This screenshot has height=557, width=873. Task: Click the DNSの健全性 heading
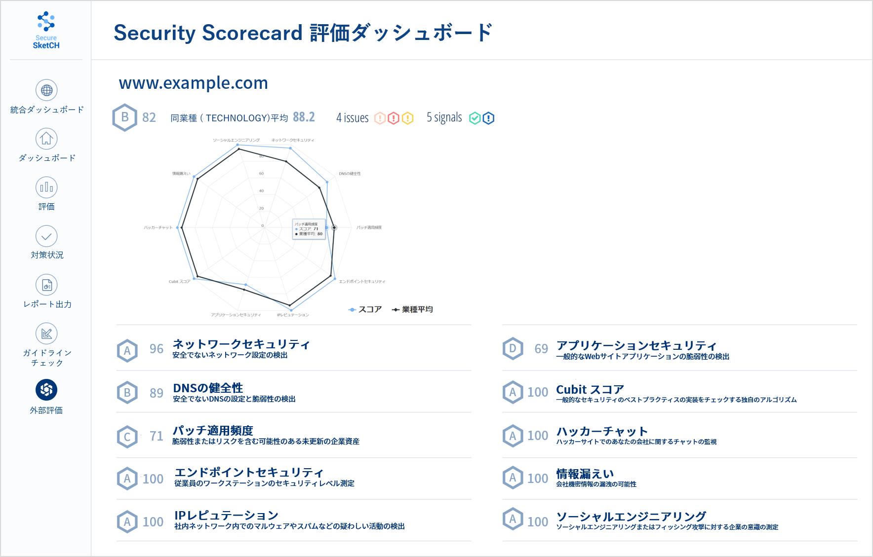(x=208, y=388)
